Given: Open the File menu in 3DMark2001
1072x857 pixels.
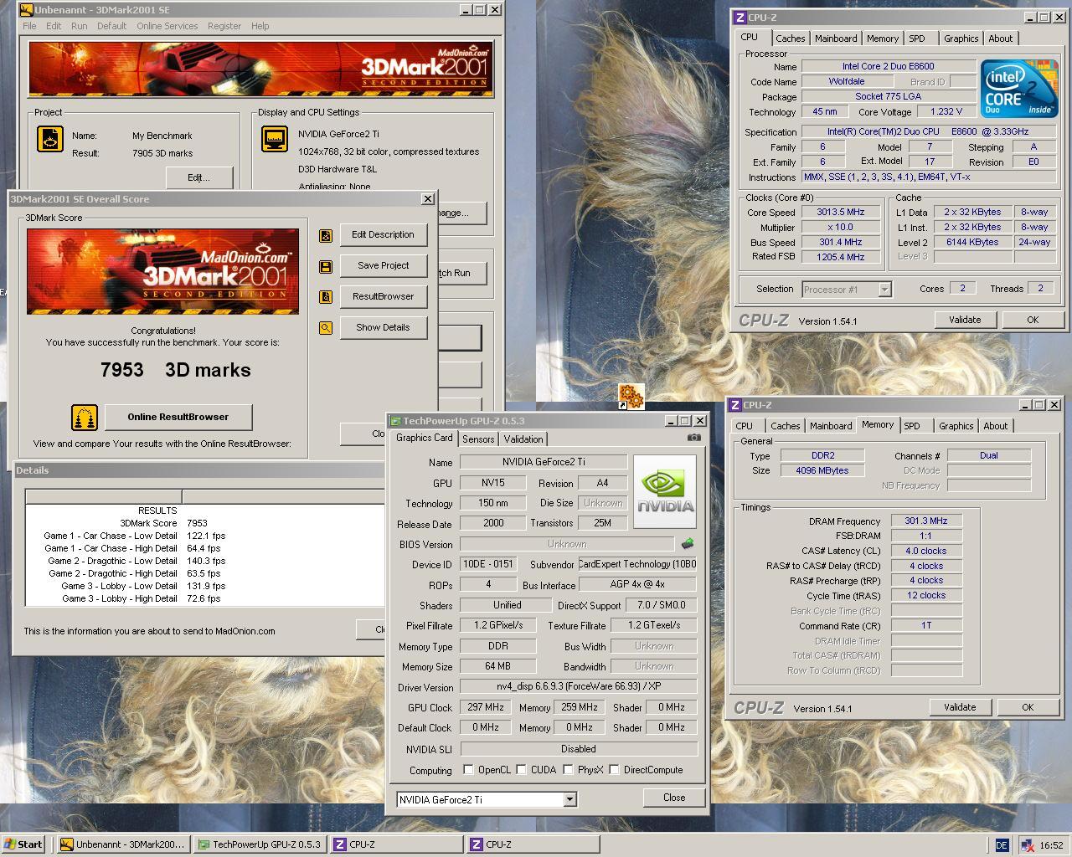Looking at the screenshot, I should pos(29,26).
